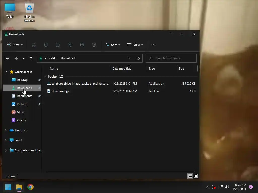Click the sync tray icon with red dot

pyautogui.click(x=214, y=187)
